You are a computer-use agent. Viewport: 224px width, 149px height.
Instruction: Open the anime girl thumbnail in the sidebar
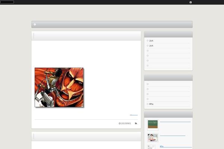153,137
